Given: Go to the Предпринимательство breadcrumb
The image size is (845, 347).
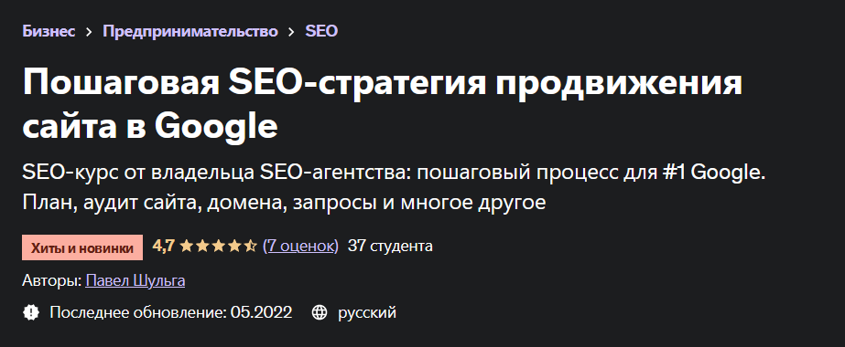Looking at the screenshot, I should pyautogui.click(x=190, y=31).
